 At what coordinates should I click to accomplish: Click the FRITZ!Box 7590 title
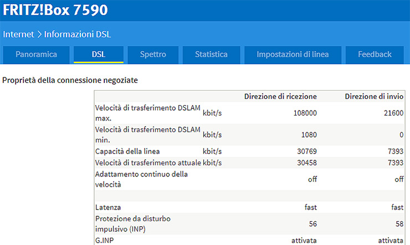(x=55, y=10)
